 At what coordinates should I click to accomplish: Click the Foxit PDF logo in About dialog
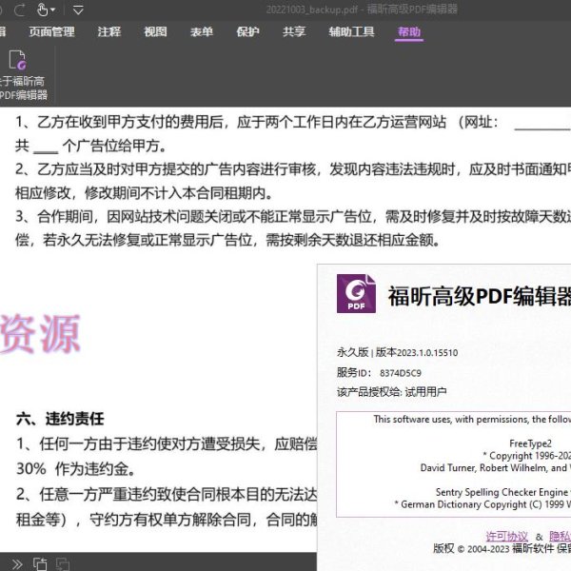coord(356,293)
